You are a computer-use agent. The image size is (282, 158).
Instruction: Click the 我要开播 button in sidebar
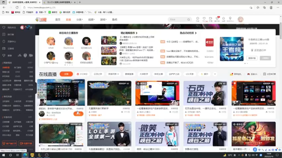26,144
